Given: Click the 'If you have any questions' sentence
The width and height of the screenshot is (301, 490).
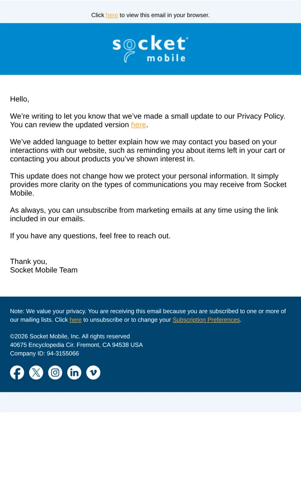Looking at the screenshot, I should tap(90, 236).
